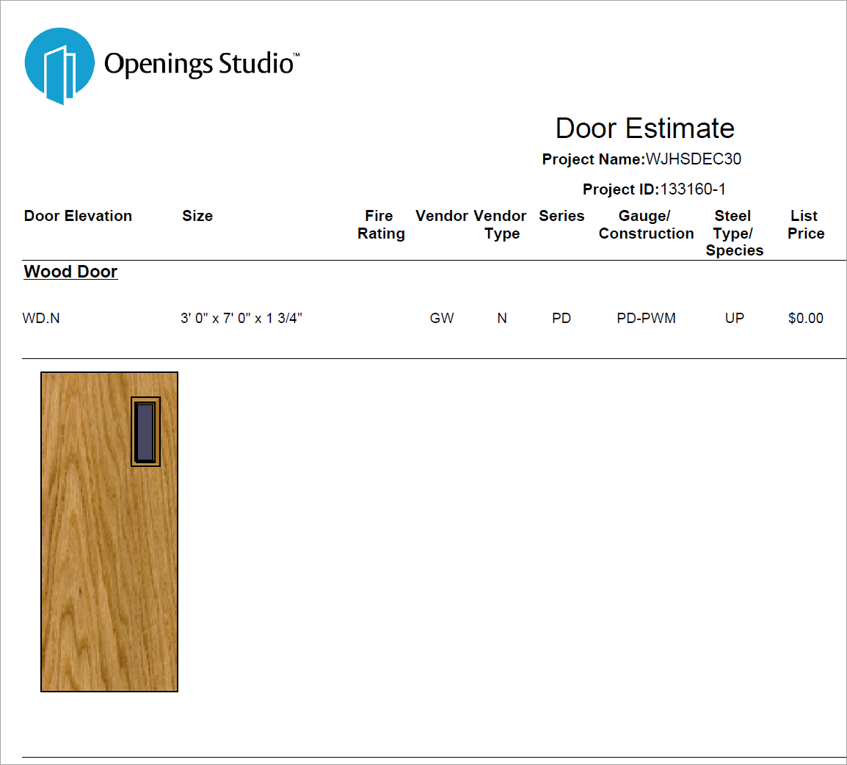Click the Project Name label

[594, 159]
